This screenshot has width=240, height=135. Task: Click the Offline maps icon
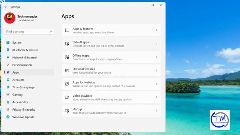point(67,57)
